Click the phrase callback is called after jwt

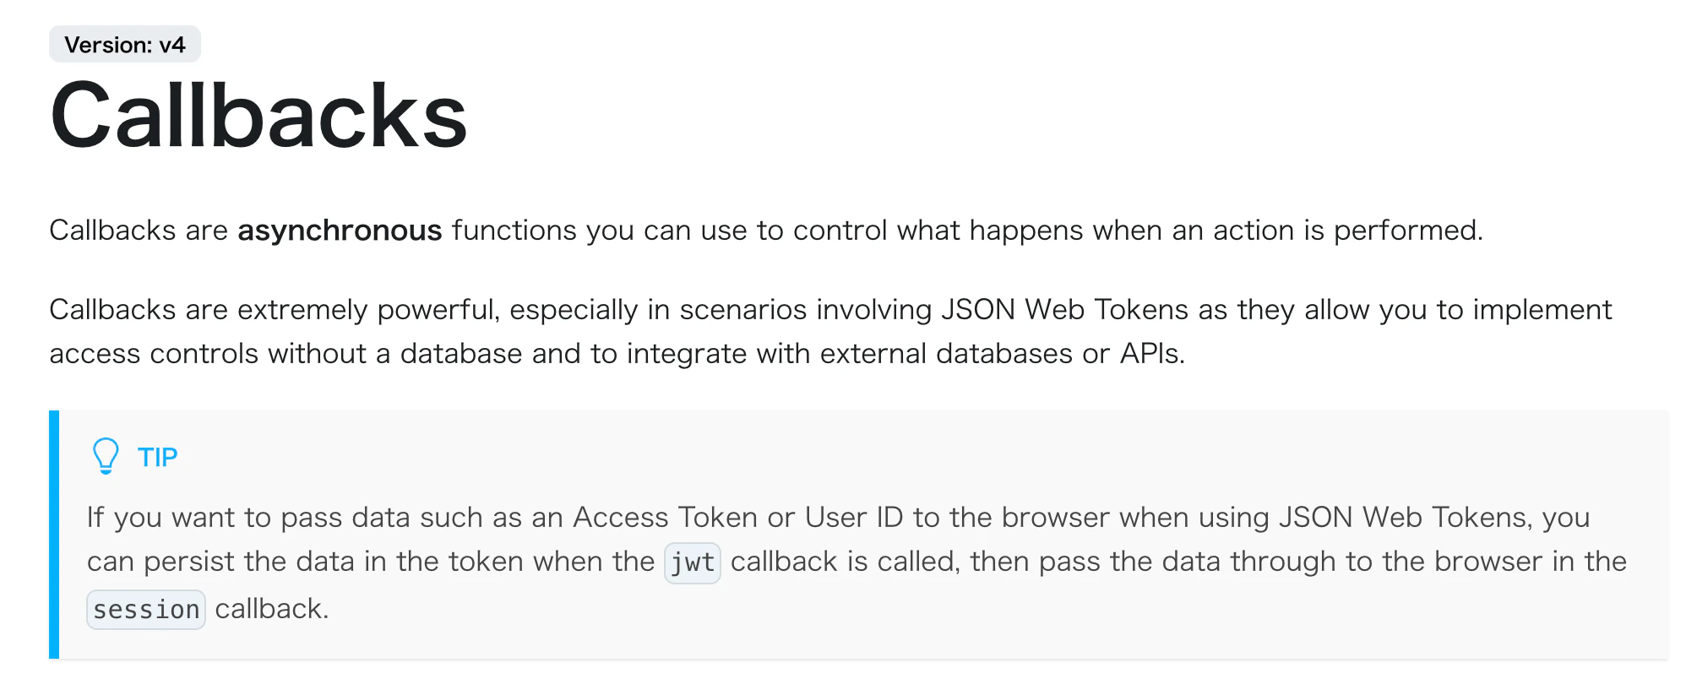coord(846,562)
